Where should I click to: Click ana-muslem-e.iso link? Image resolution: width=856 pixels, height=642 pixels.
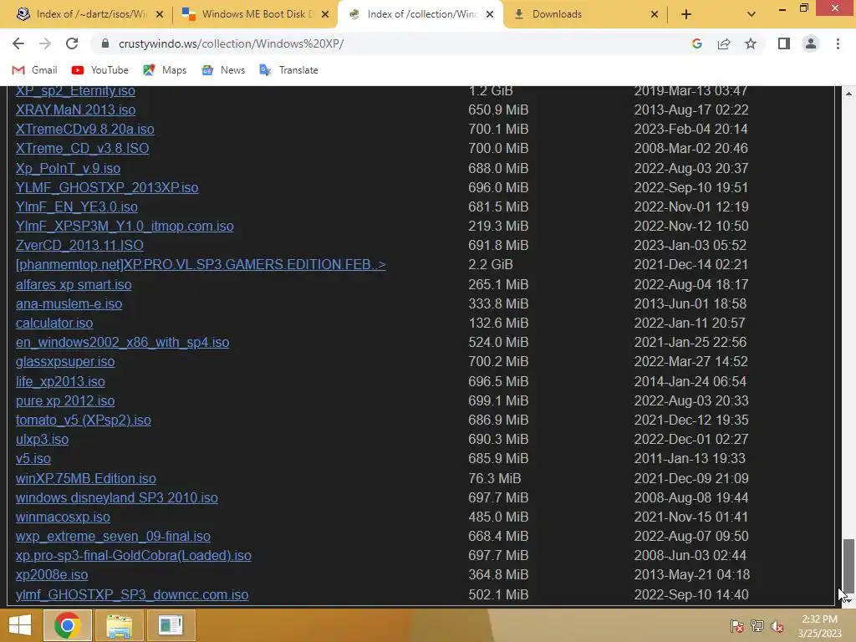coord(69,303)
